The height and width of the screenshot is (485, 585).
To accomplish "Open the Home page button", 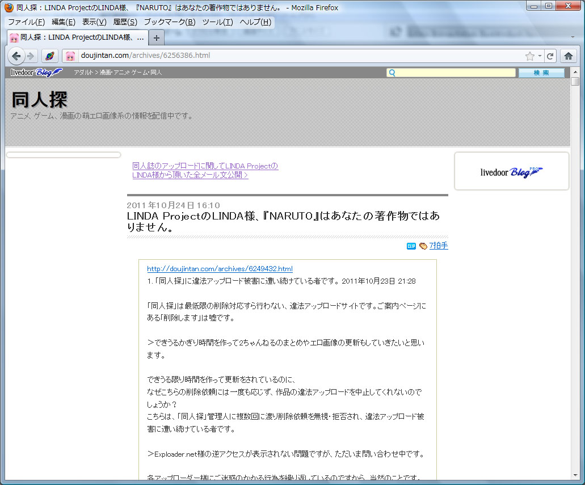I will 568,56.
